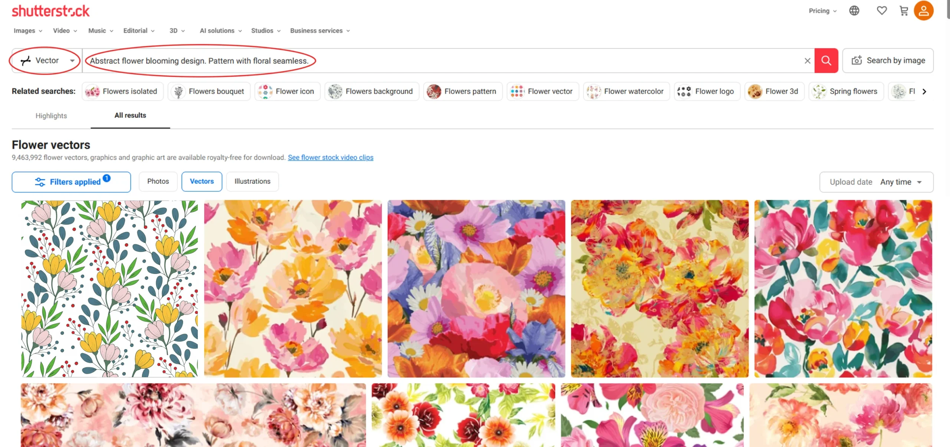The width and height of the screenshot is (950, 447).
Task: Select the Flowers isolated related search
Action: [x=122, y=91]
